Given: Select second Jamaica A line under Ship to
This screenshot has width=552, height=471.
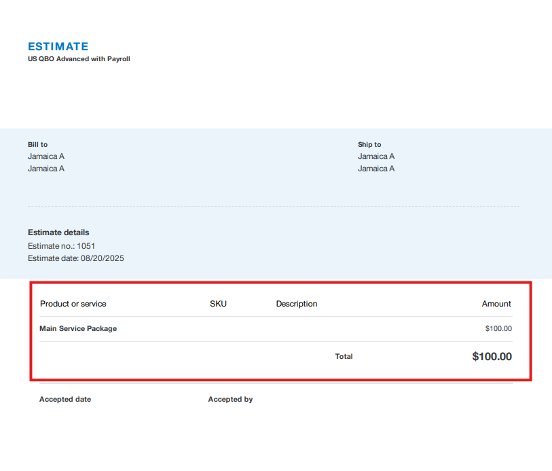Looking at the screenshot, I should tap(376, 169).
